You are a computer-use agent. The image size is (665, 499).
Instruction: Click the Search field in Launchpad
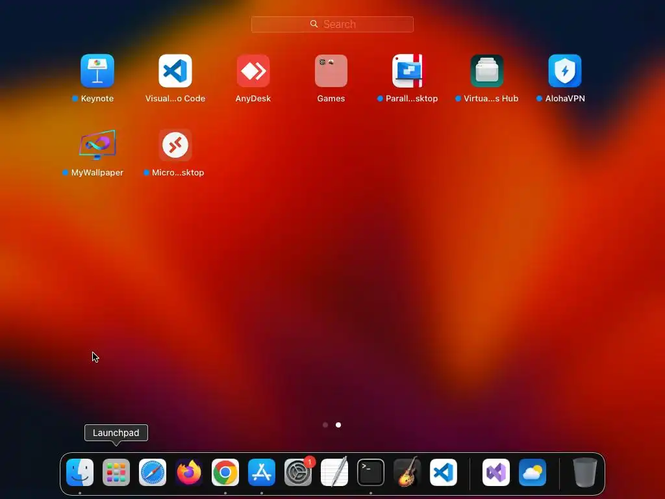click(x=332, y=24)
